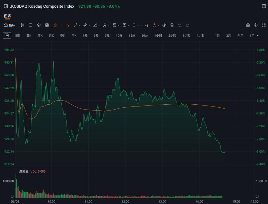The width and height of the screenshot is (268, 204).
Task: Click the 921.88 index price
Action: [x=85, y=6]
